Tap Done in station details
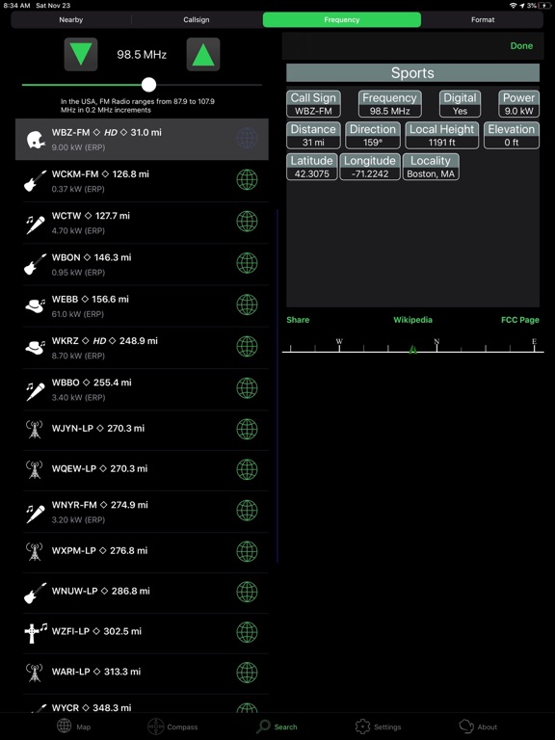Image resolution: width=555 pixels, height=740 pixels. pos(521,46)
